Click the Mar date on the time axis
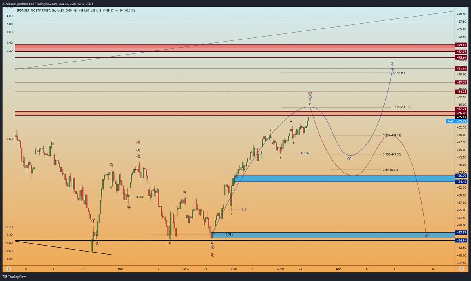This screenshot has height=281, width=471. point(120,269)
